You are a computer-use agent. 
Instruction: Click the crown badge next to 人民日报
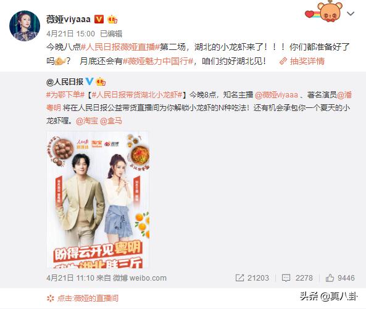(x=101, y=81)
